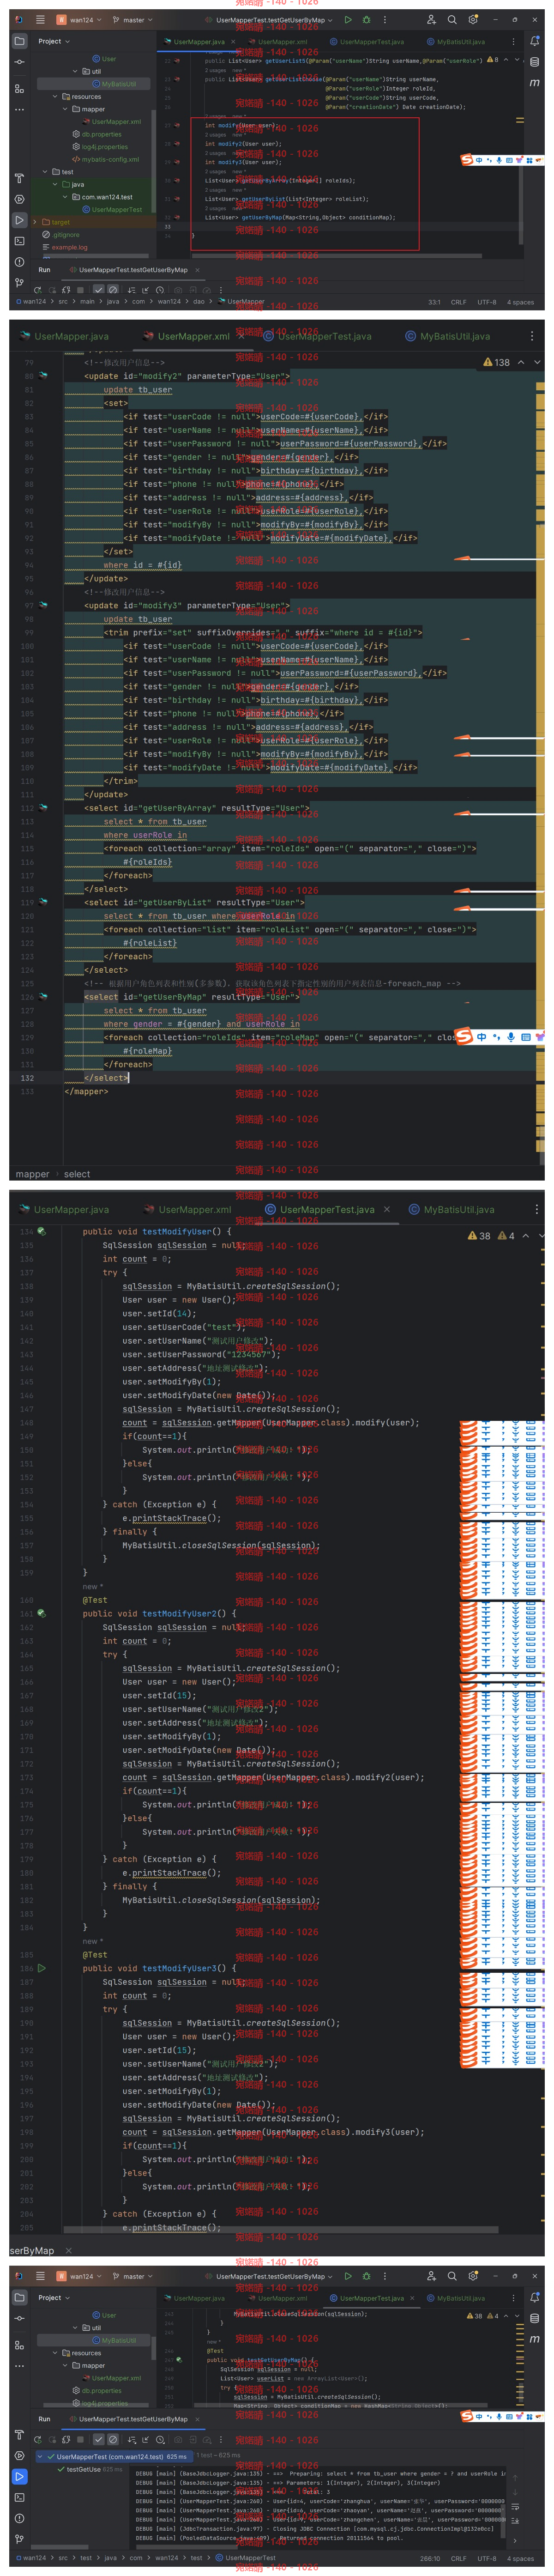Screen dimensions: 554x2576
Task: Click run gutter icon beside testModifyUser()
Action: pyautogui.click(x=41, y=1231)
